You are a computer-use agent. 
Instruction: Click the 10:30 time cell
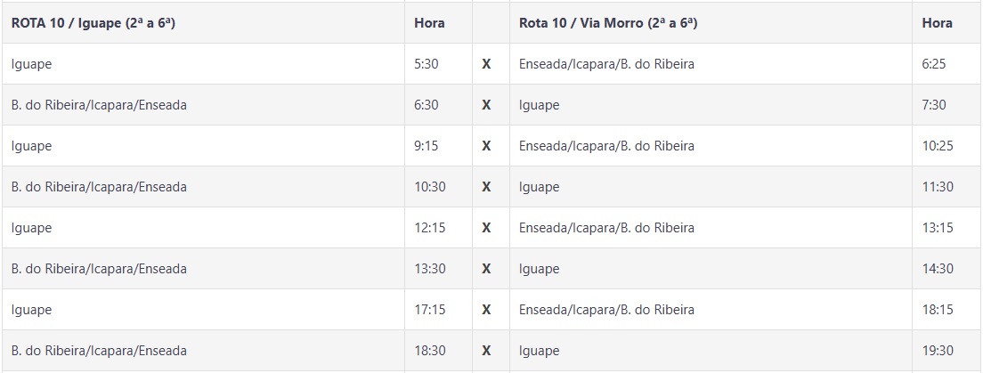tap(430, 187)
